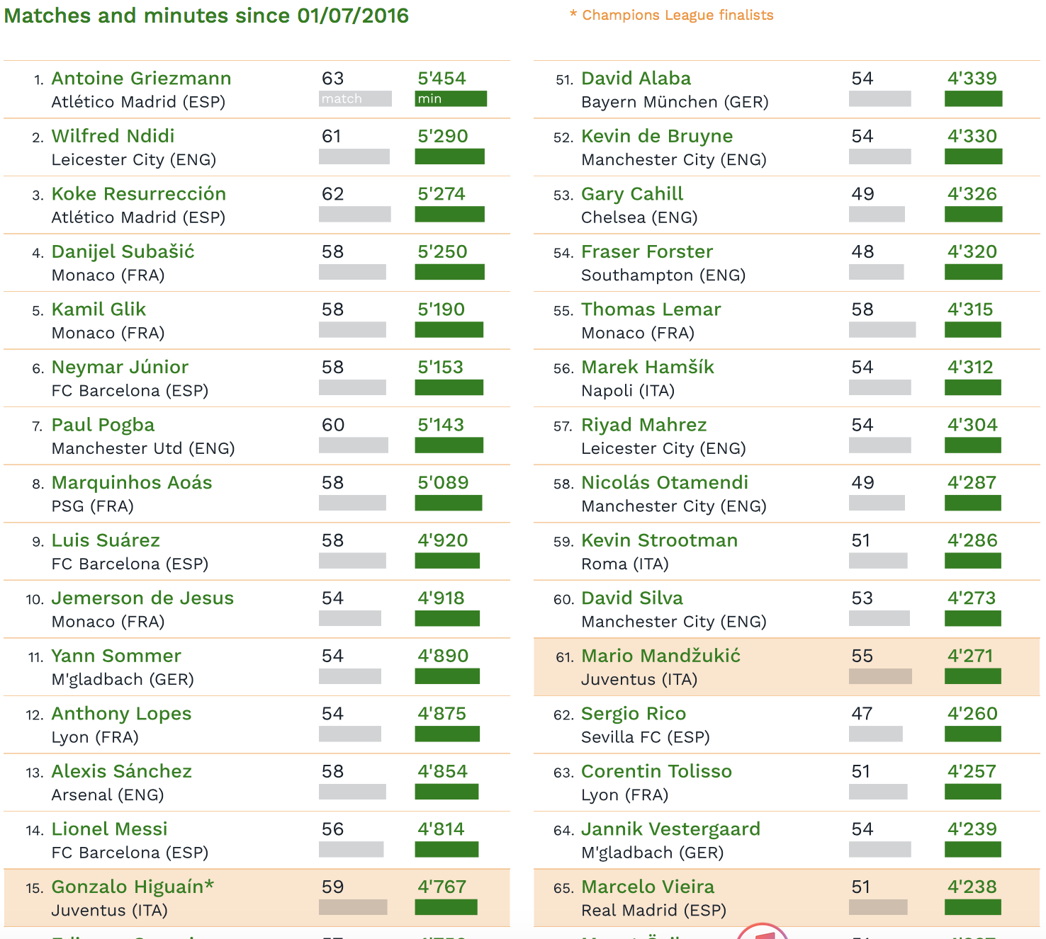Click the minutes value 4'320

pos(972,252)
